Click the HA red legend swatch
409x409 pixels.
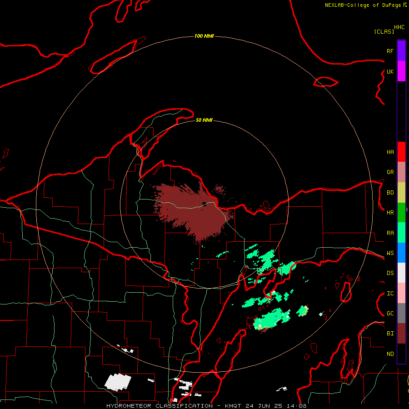pyautogui.click(x=401, y=152)
